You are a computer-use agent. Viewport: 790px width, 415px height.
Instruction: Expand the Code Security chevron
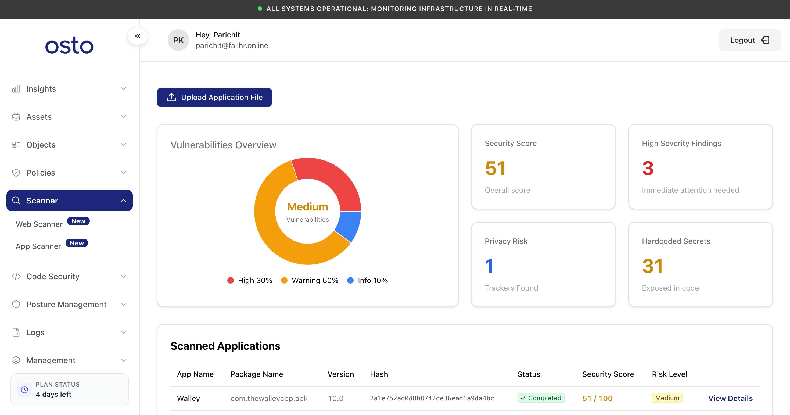pyautogui.click(x=124, y=276)
